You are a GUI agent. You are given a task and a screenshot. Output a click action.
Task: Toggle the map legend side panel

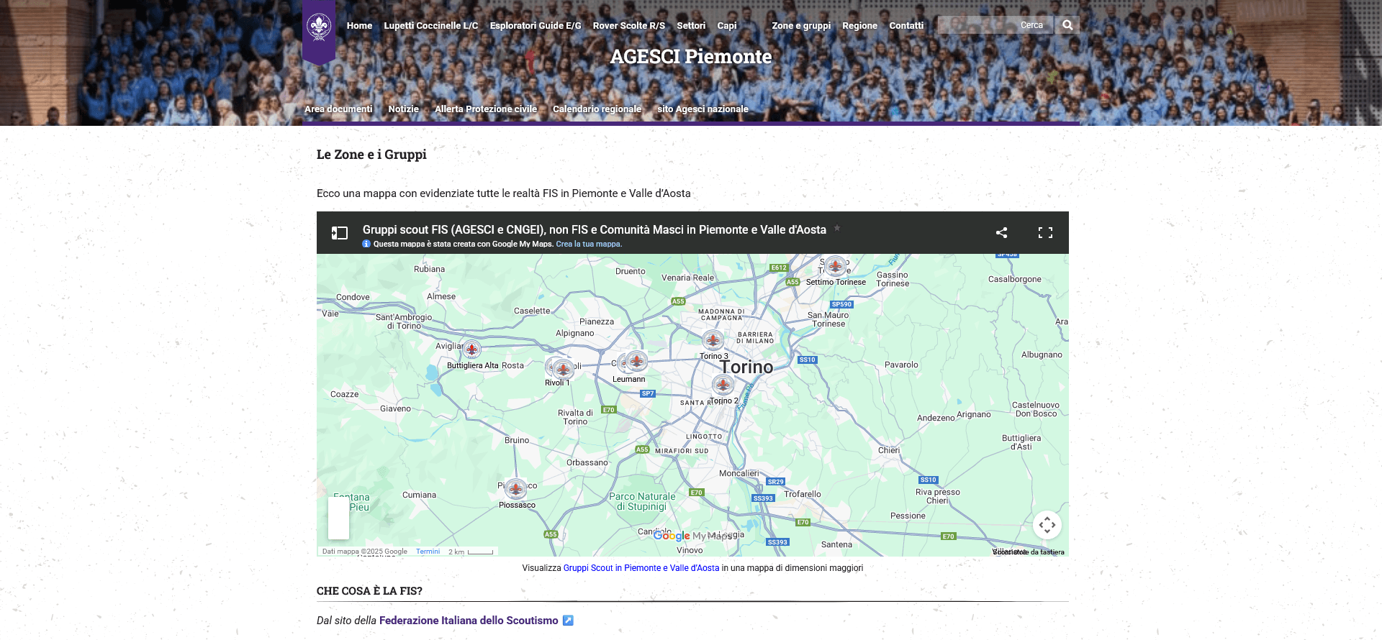339,232
